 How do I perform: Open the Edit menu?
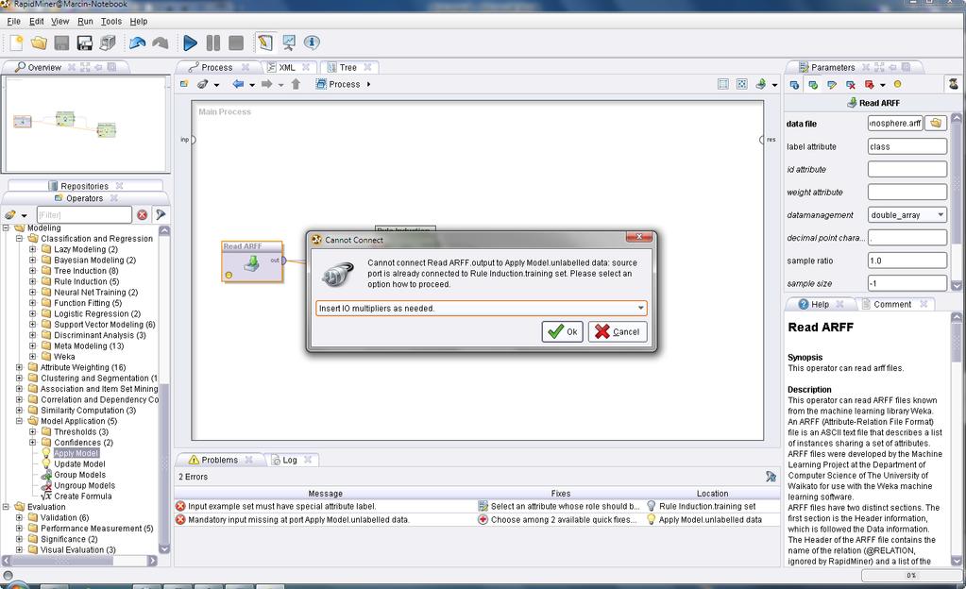pos(36,21)
